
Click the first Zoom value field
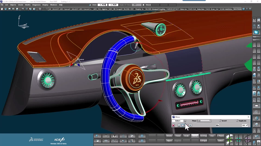pos(102,5)
